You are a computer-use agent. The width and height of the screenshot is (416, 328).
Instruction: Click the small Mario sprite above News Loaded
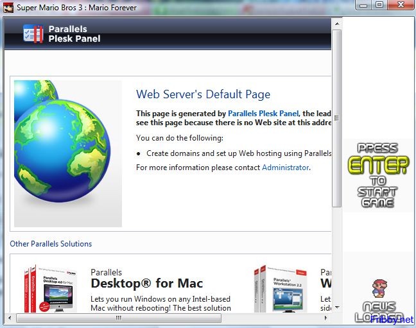[379, 288]
